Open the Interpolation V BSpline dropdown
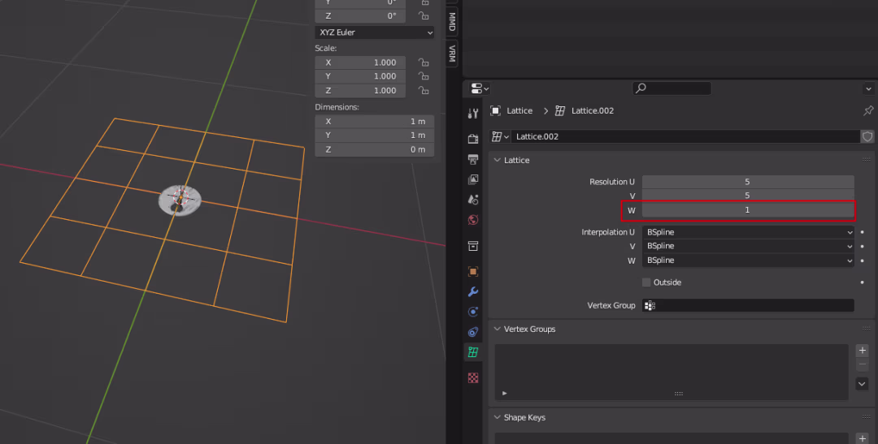Viewport: 878px width, 444px height. point(748,246)
